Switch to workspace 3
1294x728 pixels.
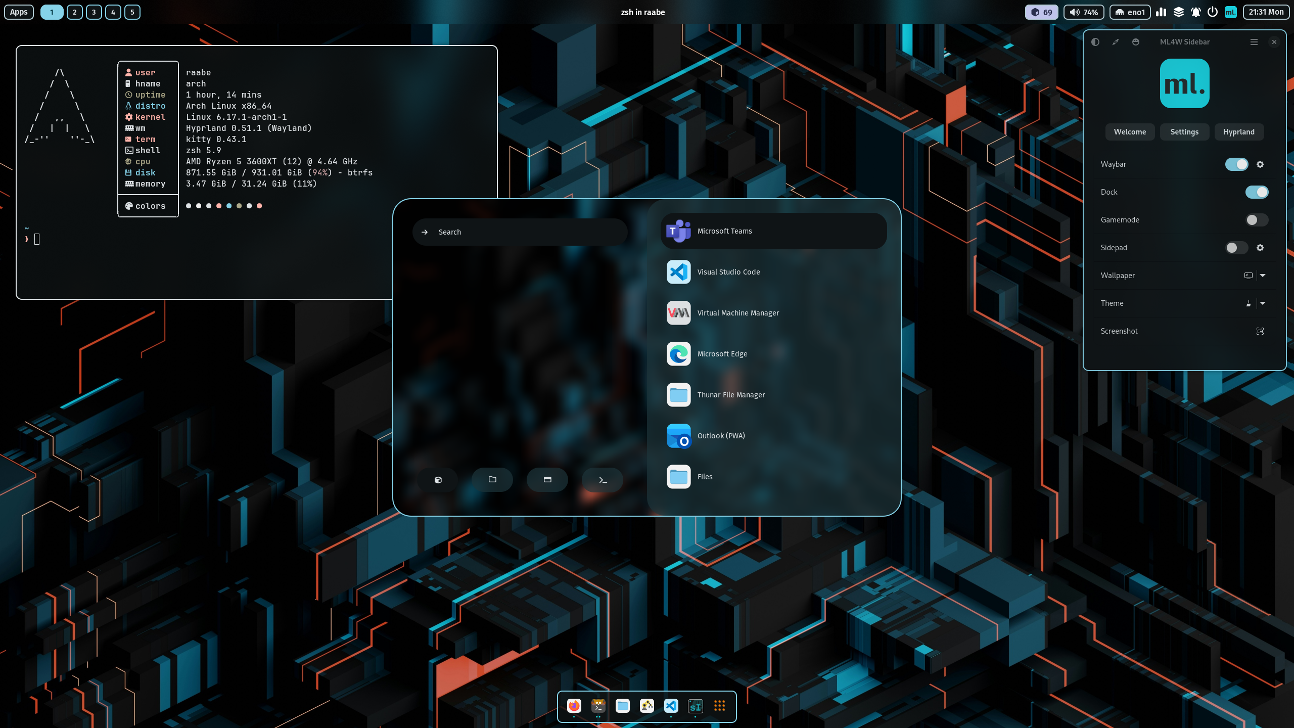point(94,12)
